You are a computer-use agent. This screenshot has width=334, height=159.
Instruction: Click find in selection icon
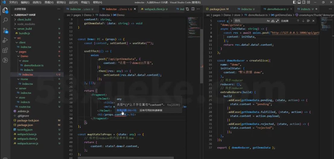click(308, 21)
